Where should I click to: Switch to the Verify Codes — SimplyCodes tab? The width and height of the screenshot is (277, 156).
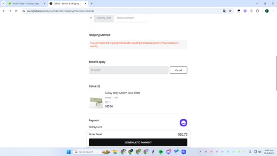click(x=26, y=3)
